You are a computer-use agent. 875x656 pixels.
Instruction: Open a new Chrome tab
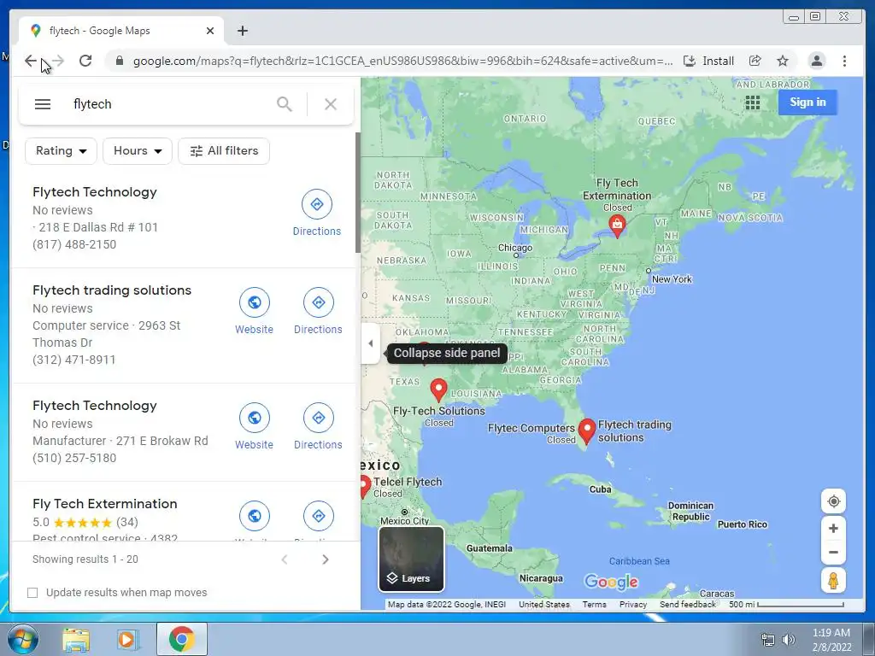click(x=242, y=31)
